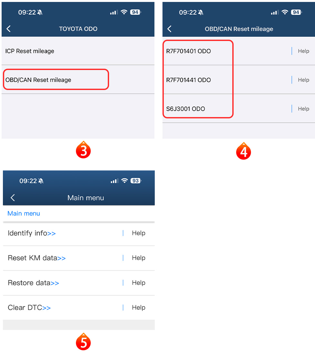Screen dimensions: 315x359
Task: Open Help for R7F701401 ODO
Action: (x=303, y=51)
